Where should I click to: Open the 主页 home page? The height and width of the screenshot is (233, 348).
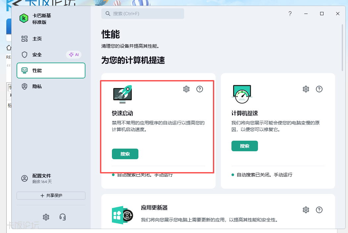tap(51, 39)
